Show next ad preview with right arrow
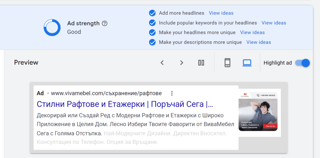This screenshot has width=320, height=158. 182,63
